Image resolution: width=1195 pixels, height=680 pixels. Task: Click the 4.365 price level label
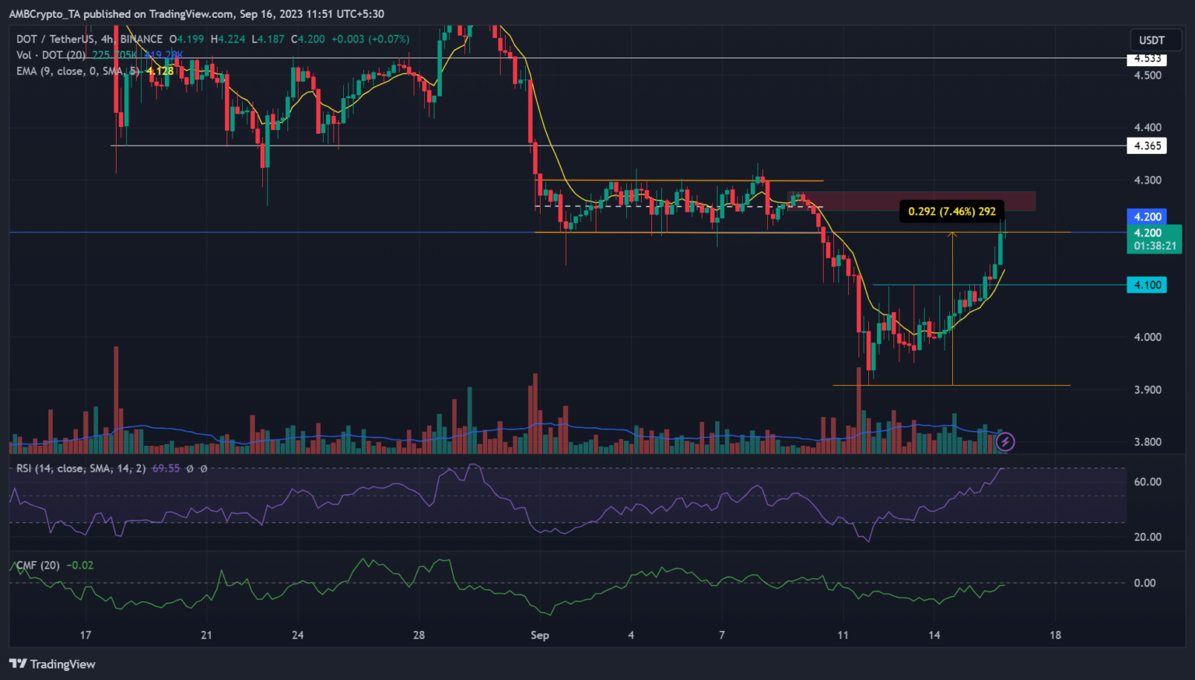pyautogui.click(x=1147, y=145)
